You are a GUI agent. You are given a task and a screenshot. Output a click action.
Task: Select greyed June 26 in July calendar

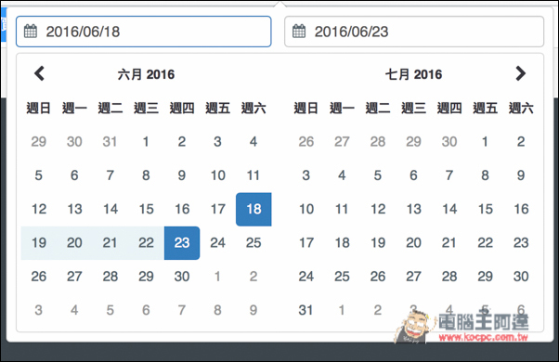[305, 142]
